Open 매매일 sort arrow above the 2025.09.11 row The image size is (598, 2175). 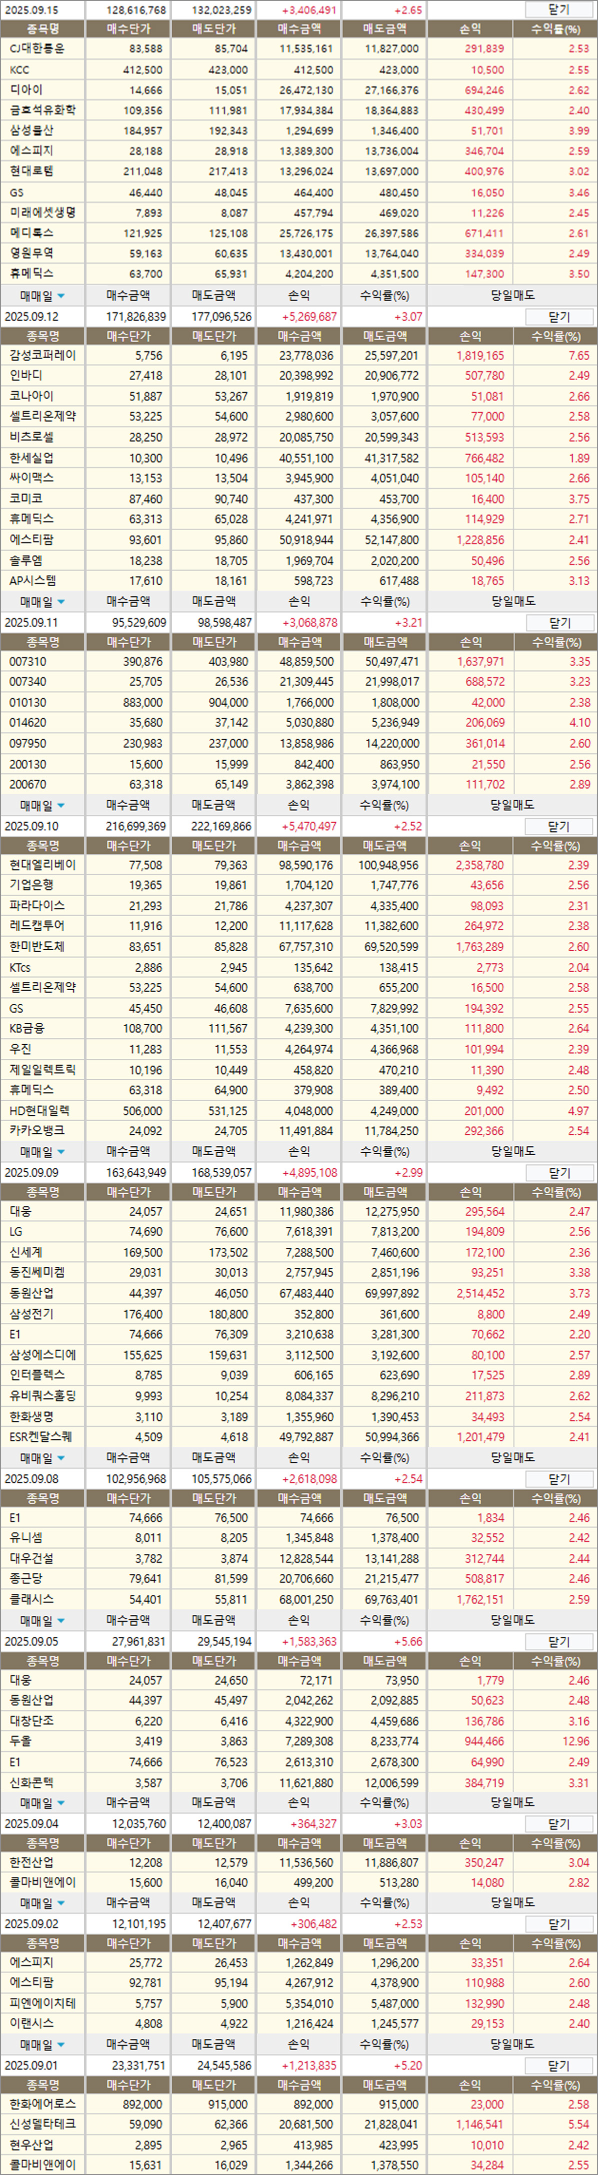pyautogui.click(x=61, y=602)
